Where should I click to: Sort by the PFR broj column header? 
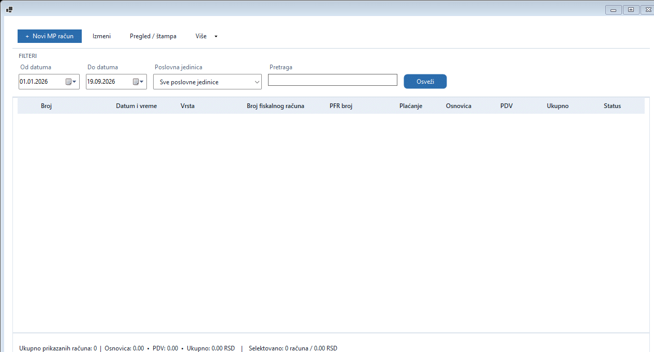point(341,106)
